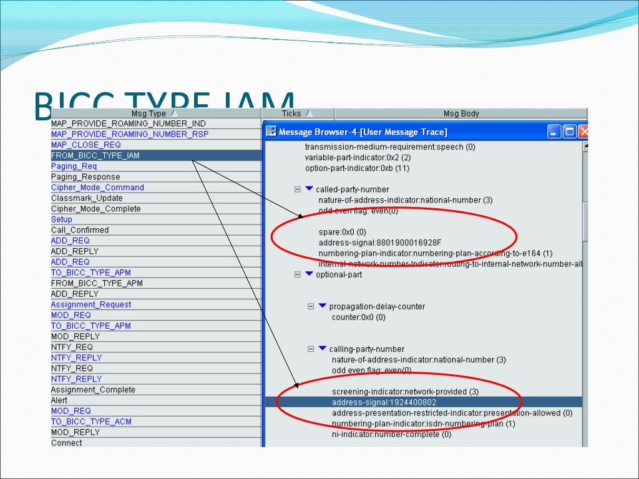
Task: Minimize the Message Browser window
Action: coord(554,132)
